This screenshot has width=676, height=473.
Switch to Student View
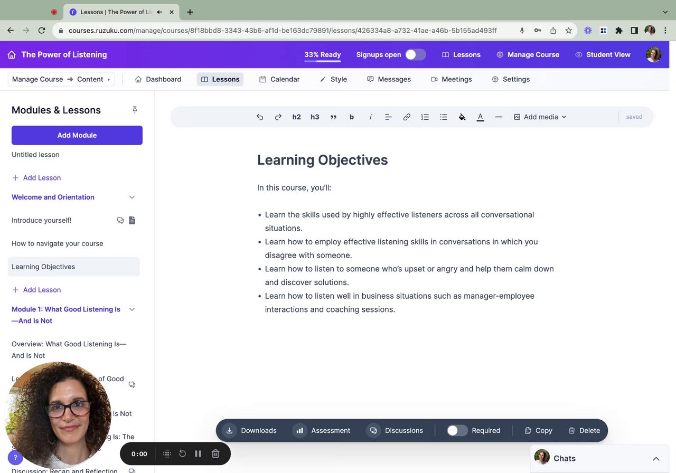pyautogui.click(x=603, y=54)
